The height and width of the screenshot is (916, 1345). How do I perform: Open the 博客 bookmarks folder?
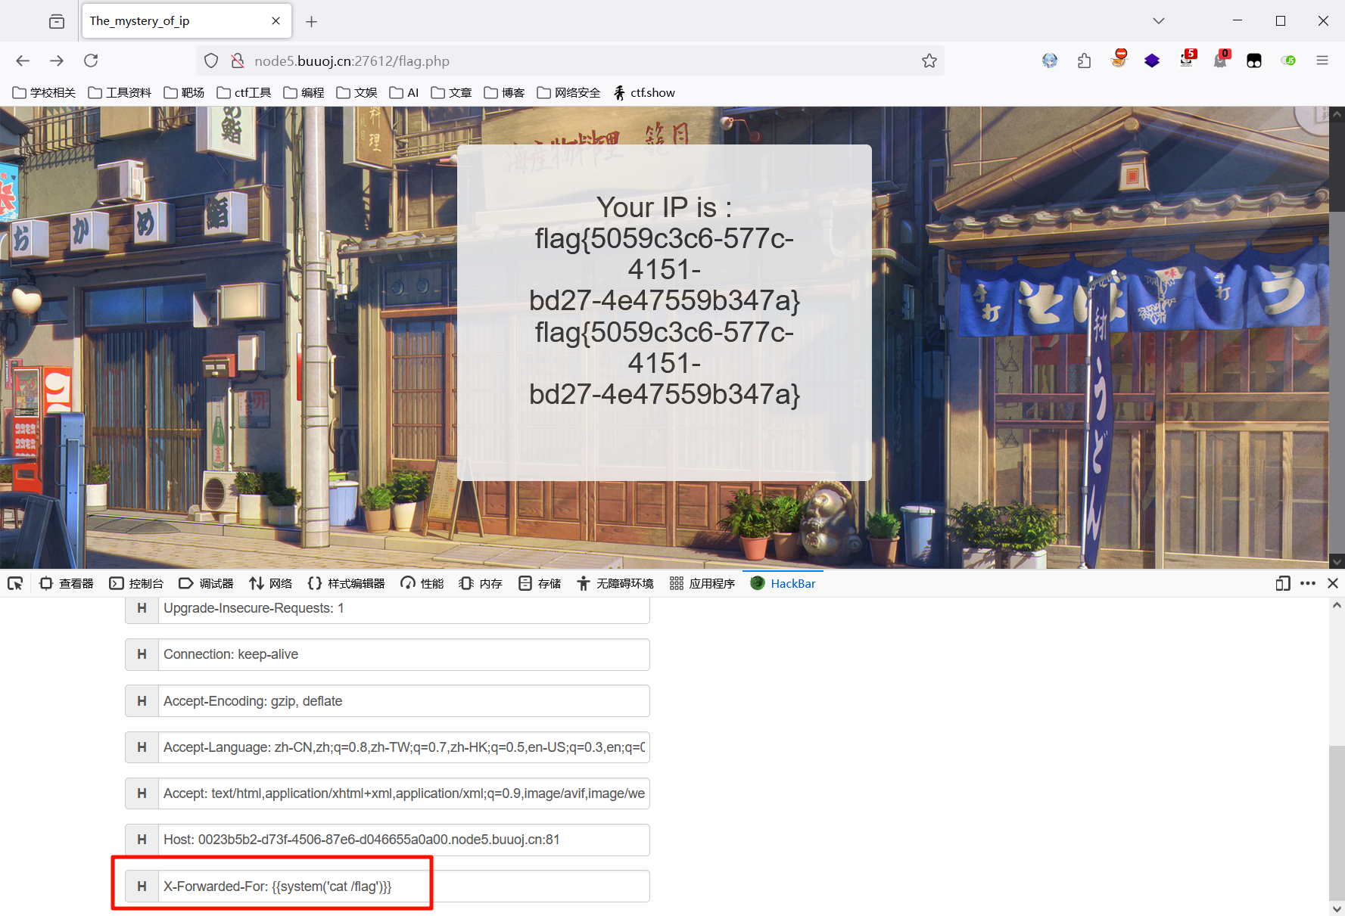click(505, 92)
